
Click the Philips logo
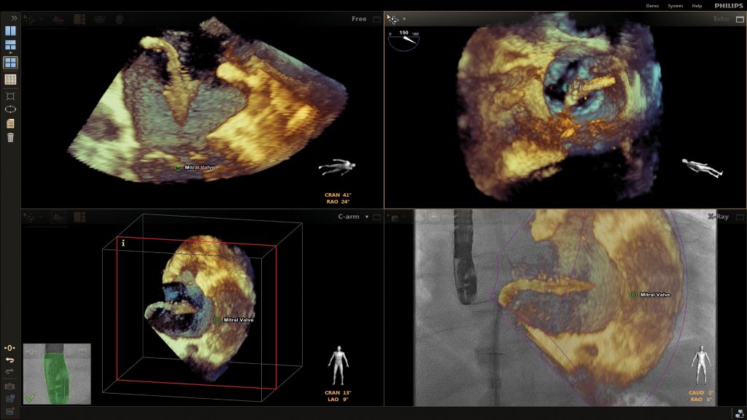pyautogui.click(x=729, y=6)
